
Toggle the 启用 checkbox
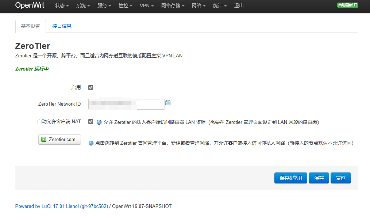(90, 87)
